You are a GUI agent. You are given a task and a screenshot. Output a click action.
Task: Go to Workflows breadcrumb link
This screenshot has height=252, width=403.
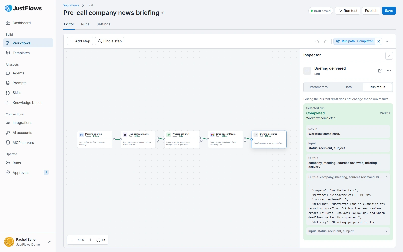(x=71, y=5)
